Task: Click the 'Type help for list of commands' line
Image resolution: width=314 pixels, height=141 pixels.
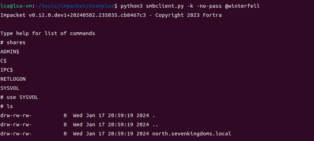Action: 47,34
